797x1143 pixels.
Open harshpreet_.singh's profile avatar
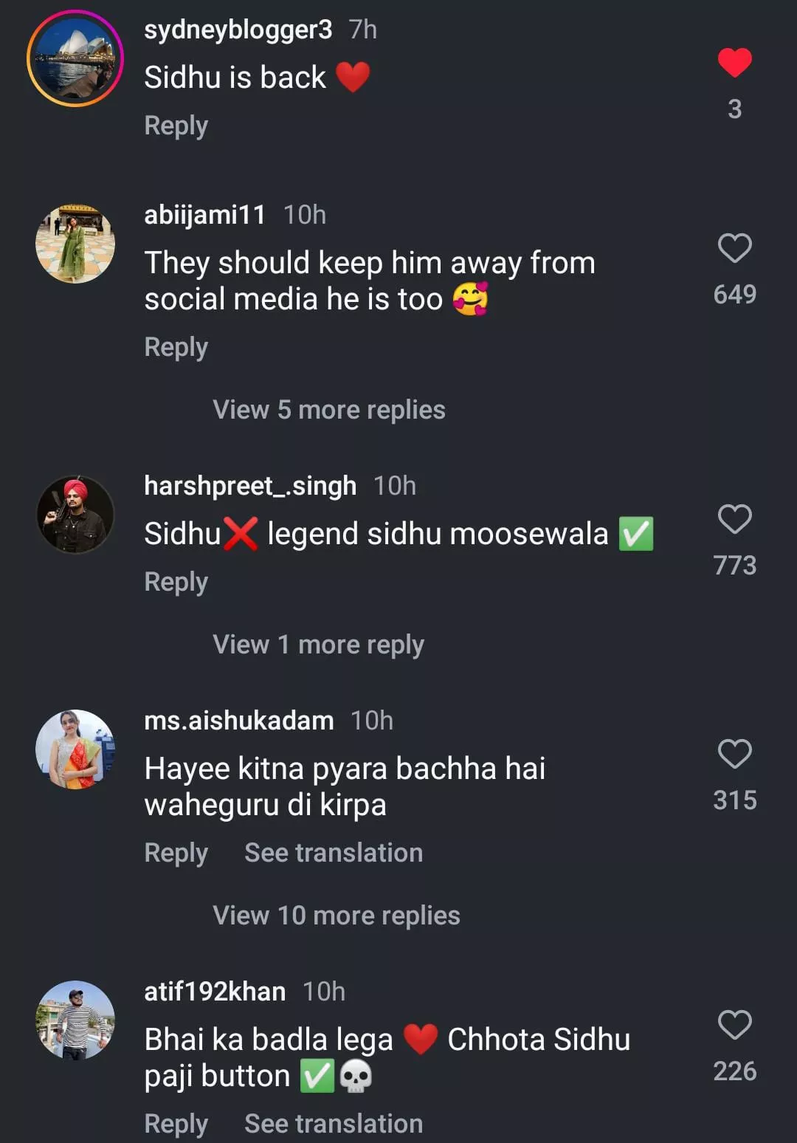75,515
